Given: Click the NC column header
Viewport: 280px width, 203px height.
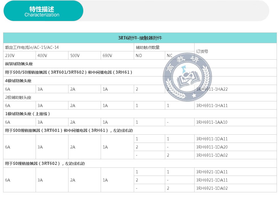Looking at the screenshot, I should point(180,56).
